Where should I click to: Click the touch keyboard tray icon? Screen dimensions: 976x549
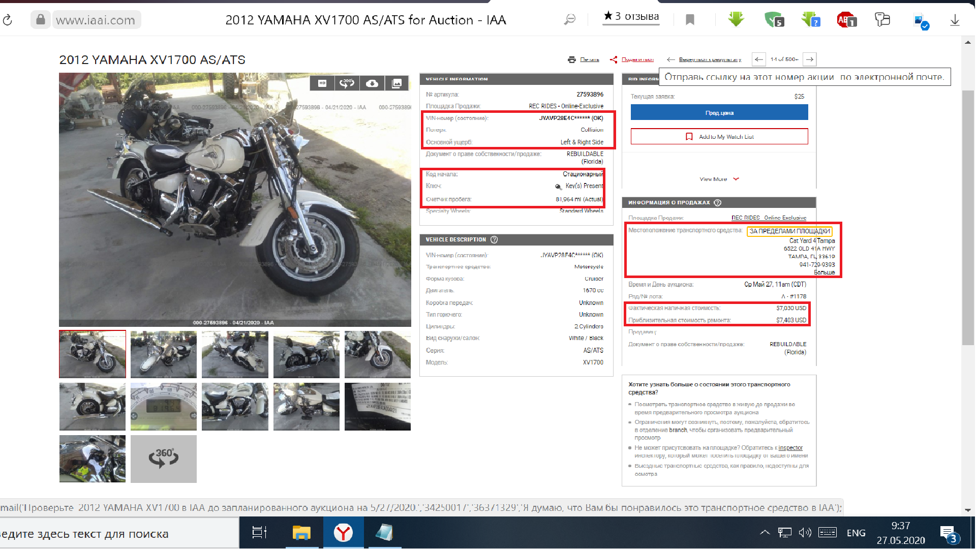[827, 533]
